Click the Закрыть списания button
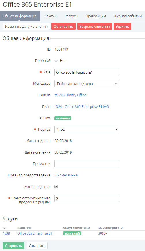Viewport: 145px width, 251px height. [95, 27]
